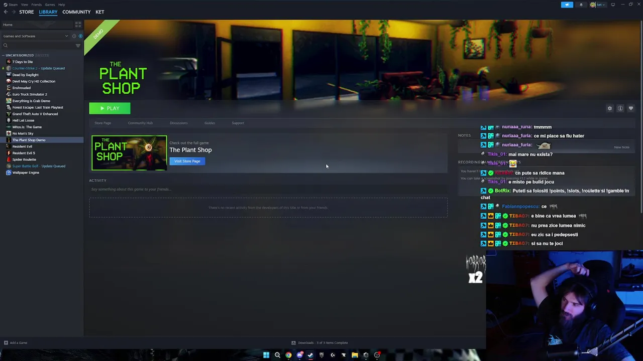643x361 pixels.
Task: Open the Community Hub link
Action: [140, 123]
